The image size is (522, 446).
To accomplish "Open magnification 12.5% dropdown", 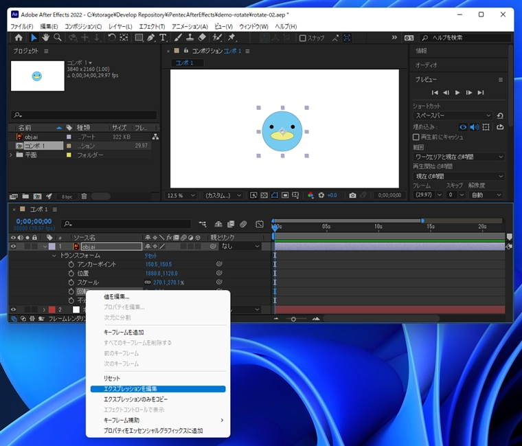I will (181, 195).
